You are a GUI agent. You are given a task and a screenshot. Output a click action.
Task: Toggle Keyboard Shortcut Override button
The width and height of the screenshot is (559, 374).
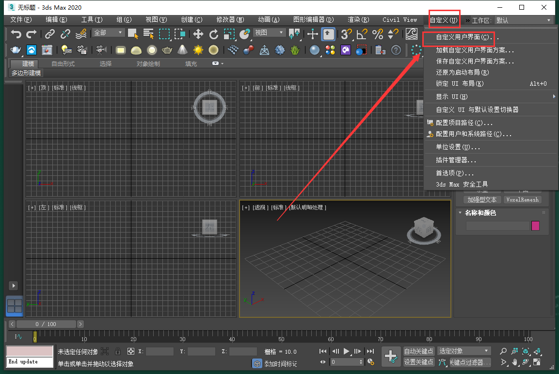click(x=328, y=34)
